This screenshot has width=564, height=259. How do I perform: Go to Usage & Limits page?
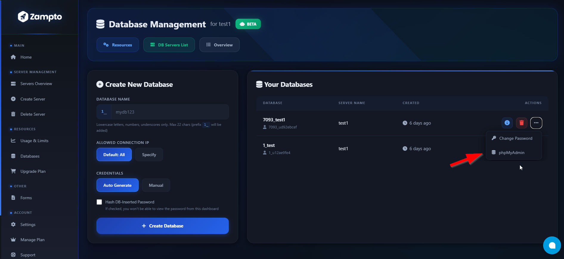click(x=34, y=141)
